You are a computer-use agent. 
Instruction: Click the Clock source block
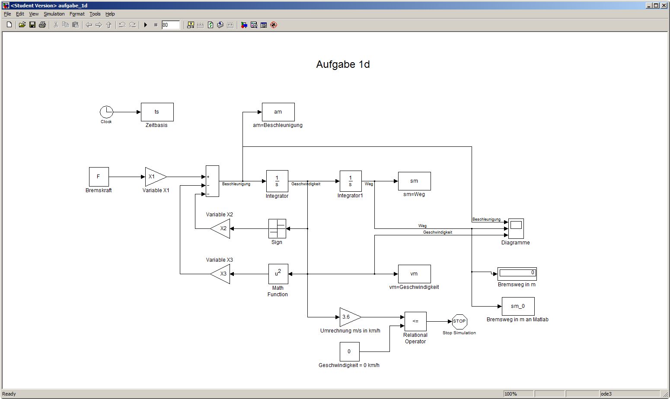106,112
